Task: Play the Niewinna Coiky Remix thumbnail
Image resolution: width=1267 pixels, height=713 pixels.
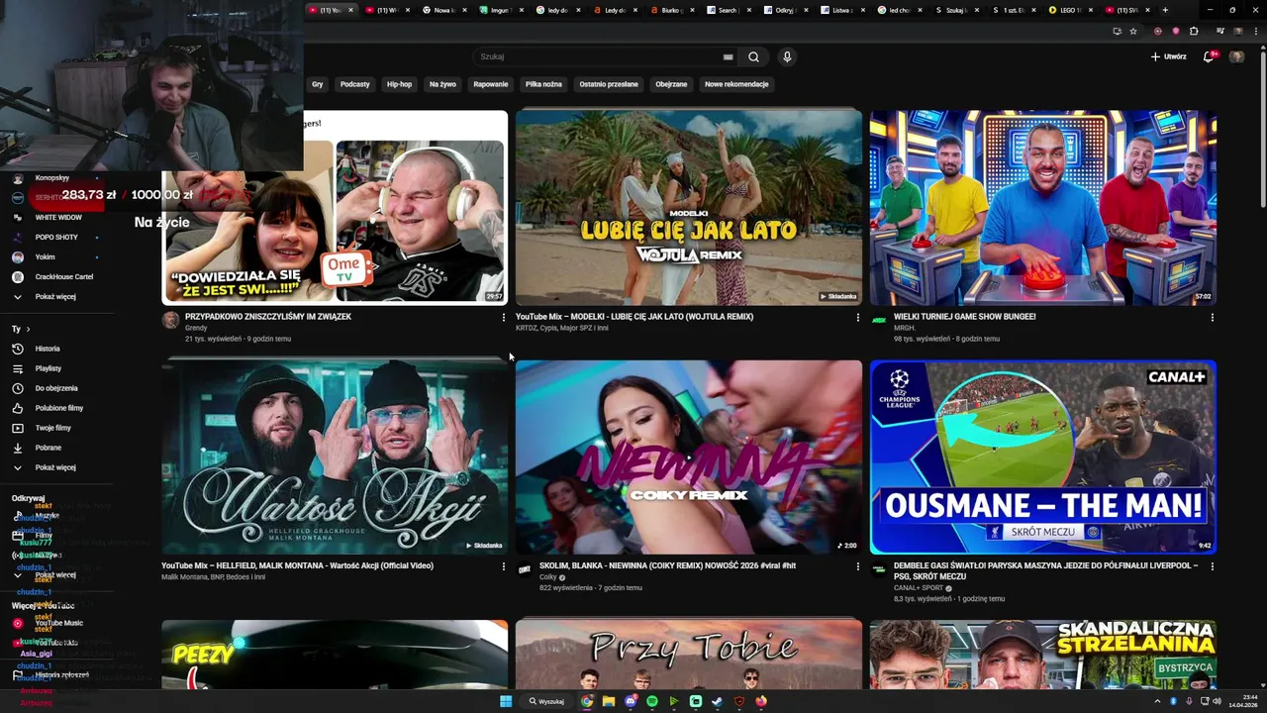Action: [688, 457]
